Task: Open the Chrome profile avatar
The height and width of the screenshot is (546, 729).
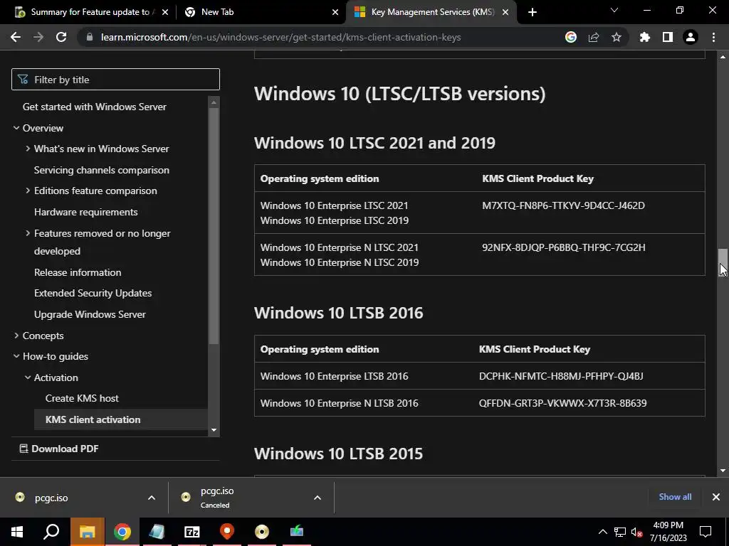Action: point(691,37)
